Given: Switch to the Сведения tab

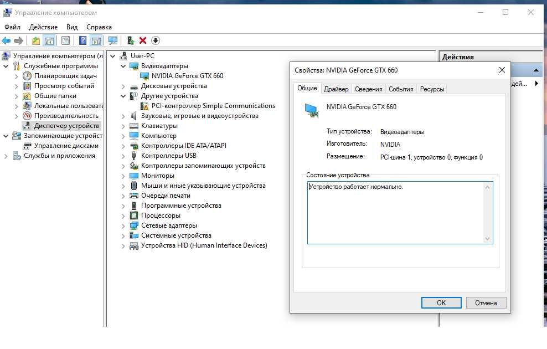Looking at the screenshot, I should tap(368, 89).
